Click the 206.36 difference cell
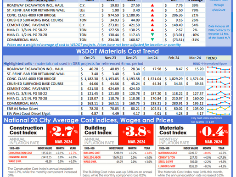Image resolution: width=236 pixels, height=177 pixels. point(177,15)
